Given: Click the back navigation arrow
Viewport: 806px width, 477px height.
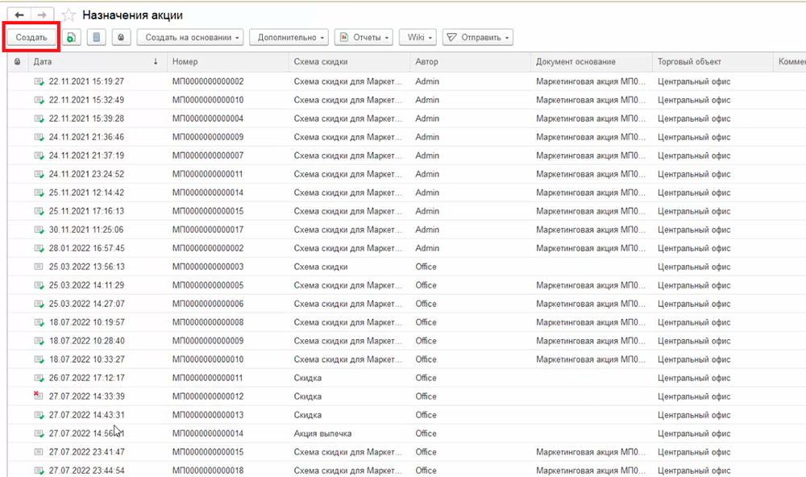Looking at the screenshot, I should (x=19, y=15).
